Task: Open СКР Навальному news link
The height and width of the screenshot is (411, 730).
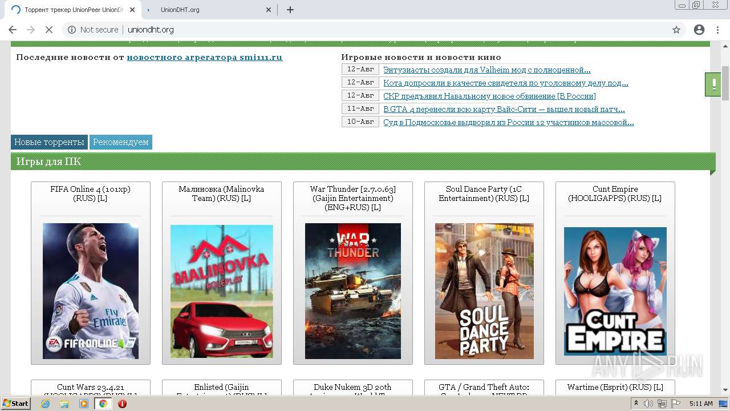Action: [489, 96]
